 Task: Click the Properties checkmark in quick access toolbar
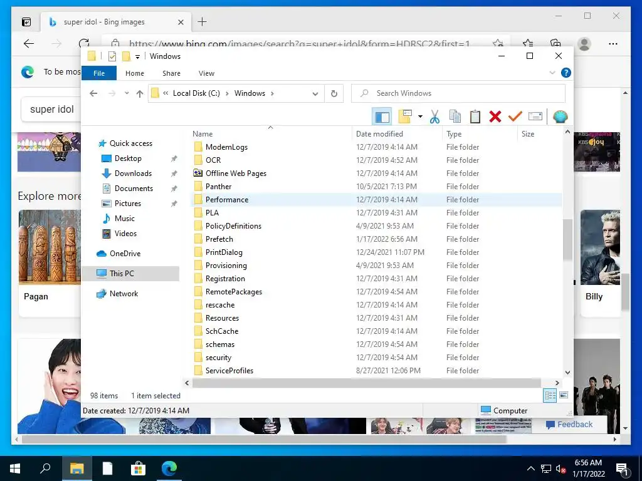pos(112,56)
